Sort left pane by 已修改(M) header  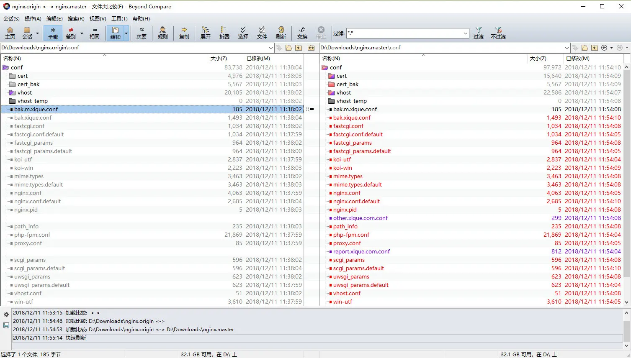coord(273,59)
